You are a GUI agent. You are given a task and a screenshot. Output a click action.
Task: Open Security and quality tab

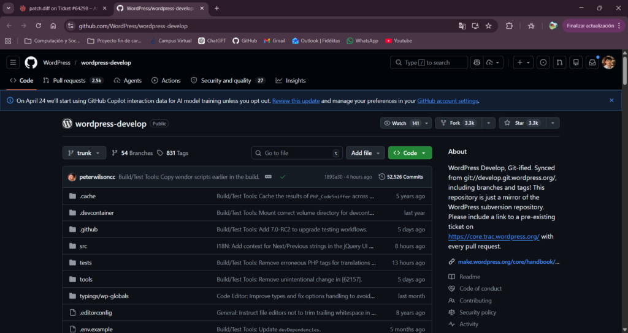pyautogui.click(x=228, y=80)
